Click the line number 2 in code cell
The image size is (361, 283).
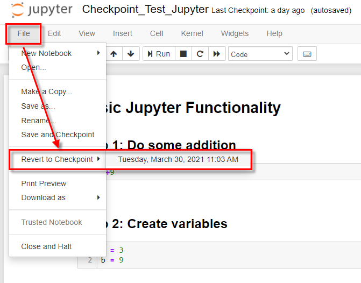[90, 260]
